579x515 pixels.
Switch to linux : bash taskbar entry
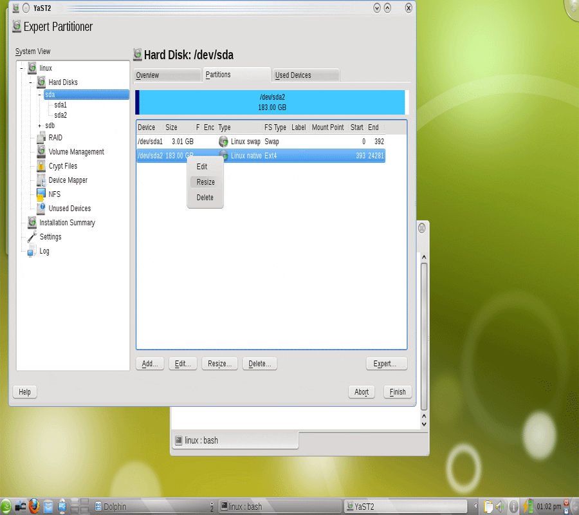pyautogui.click(x=280, y=507)
